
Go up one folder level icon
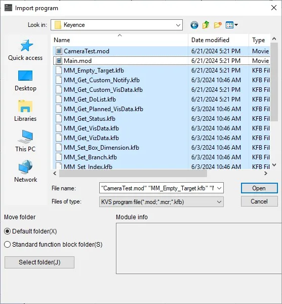[206, 25]
